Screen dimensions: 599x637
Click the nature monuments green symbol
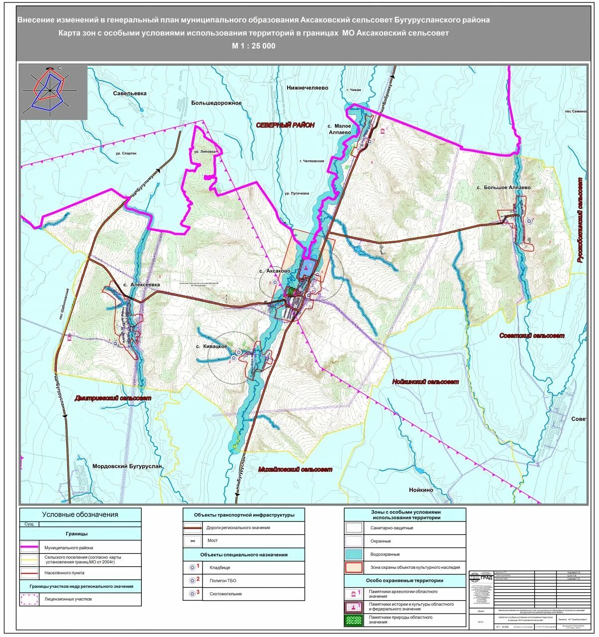tap(355, 620)
